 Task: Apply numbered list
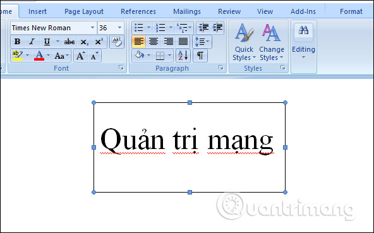pos(160,28)
